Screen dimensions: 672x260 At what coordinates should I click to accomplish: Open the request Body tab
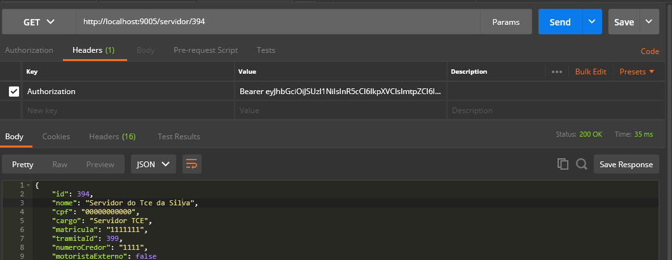tap(146, 50)
